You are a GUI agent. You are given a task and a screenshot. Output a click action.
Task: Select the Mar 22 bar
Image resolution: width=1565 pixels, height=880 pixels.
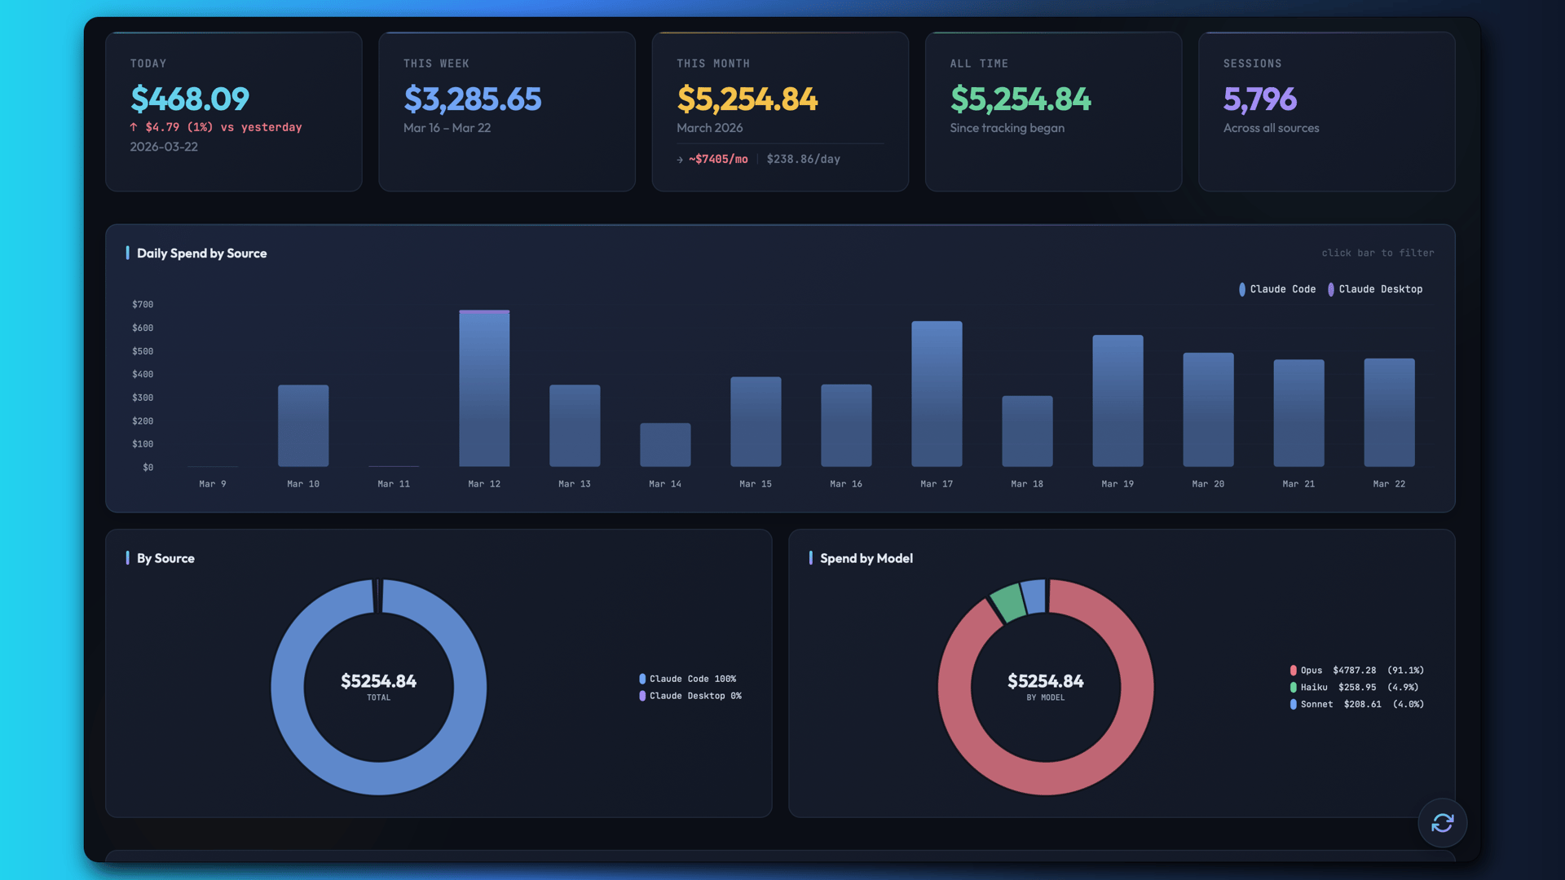click(x=1389, y=413)
